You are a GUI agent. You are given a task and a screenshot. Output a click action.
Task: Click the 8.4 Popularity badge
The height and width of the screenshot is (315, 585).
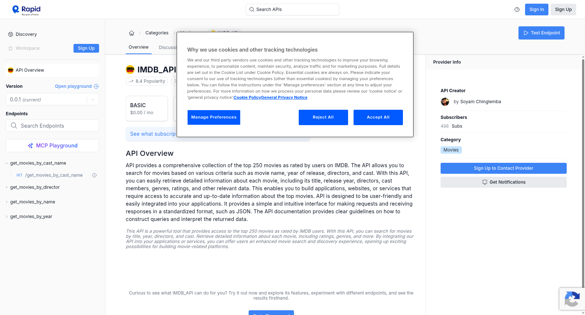(147, 81)
